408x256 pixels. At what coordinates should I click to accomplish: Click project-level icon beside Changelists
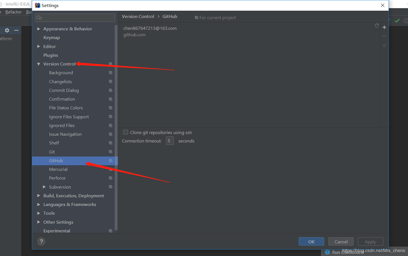110,81
